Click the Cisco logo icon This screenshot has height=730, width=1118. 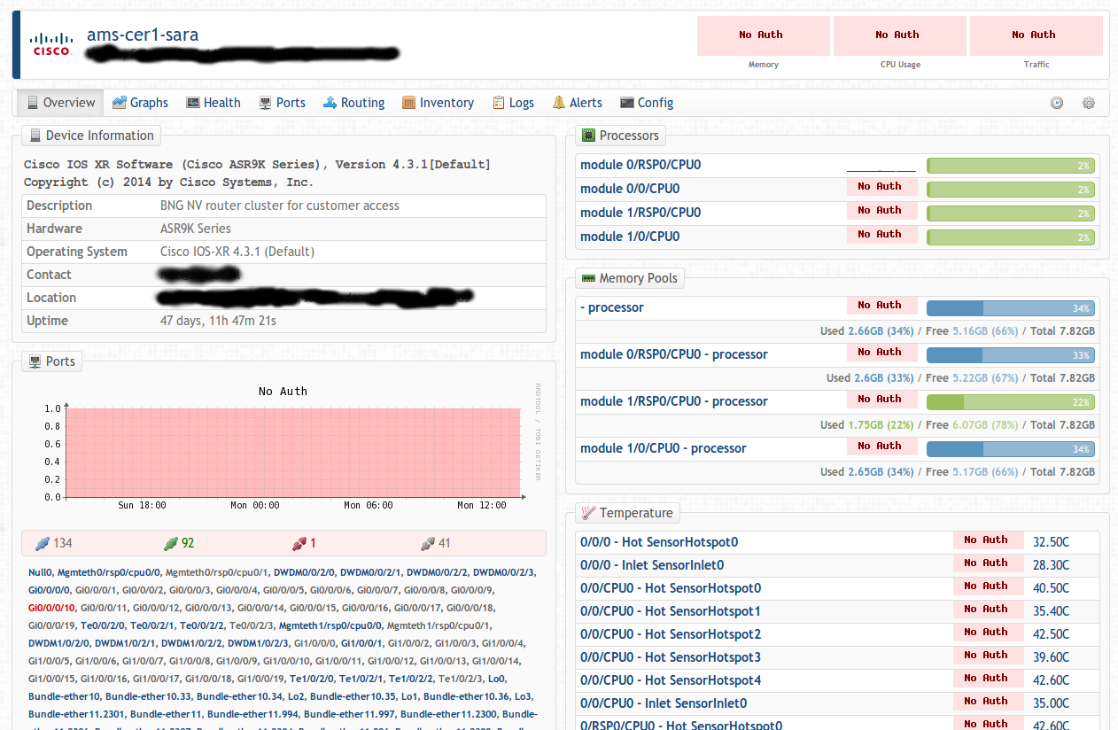click(x=51, y=43)
